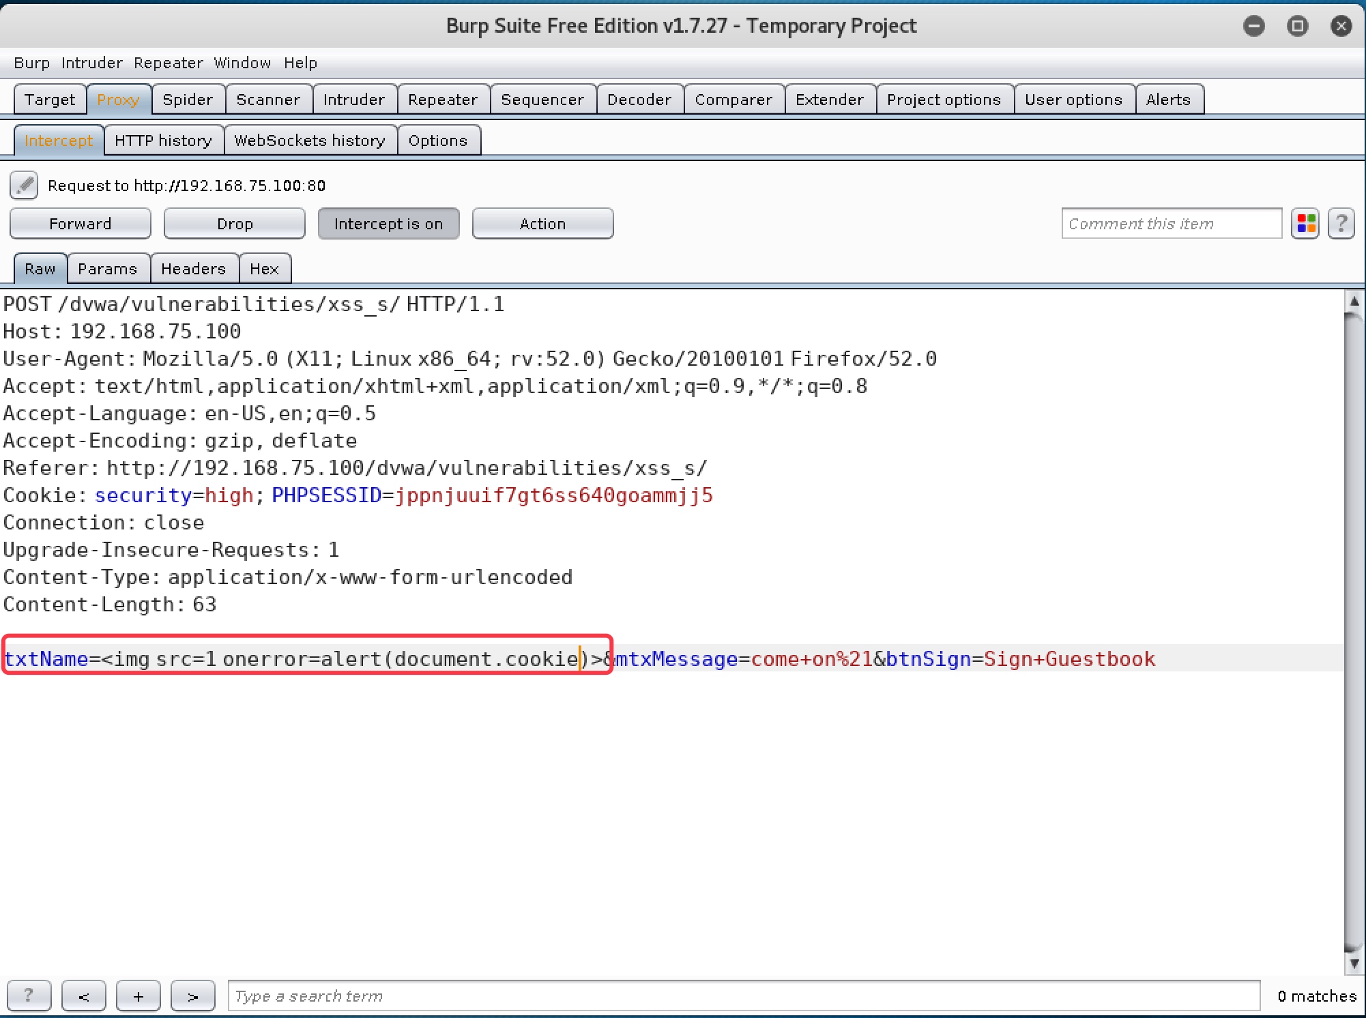Viewport: 1366px width, 1018px height.
Task: Click the POST request line text
Action: pyautogui.click(x=254, y=304)
